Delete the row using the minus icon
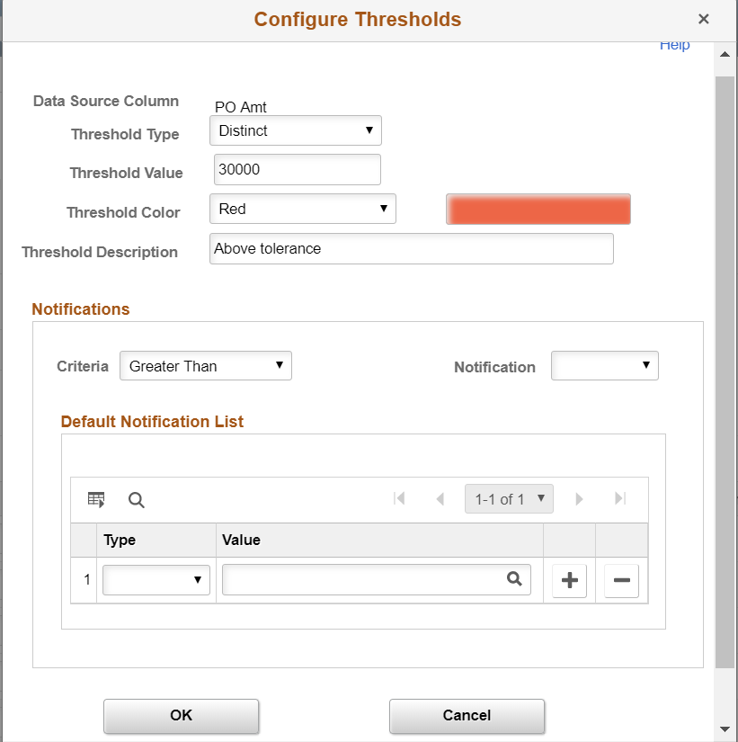The width and height of the screenshot is (738, 742). click(620, 580)
